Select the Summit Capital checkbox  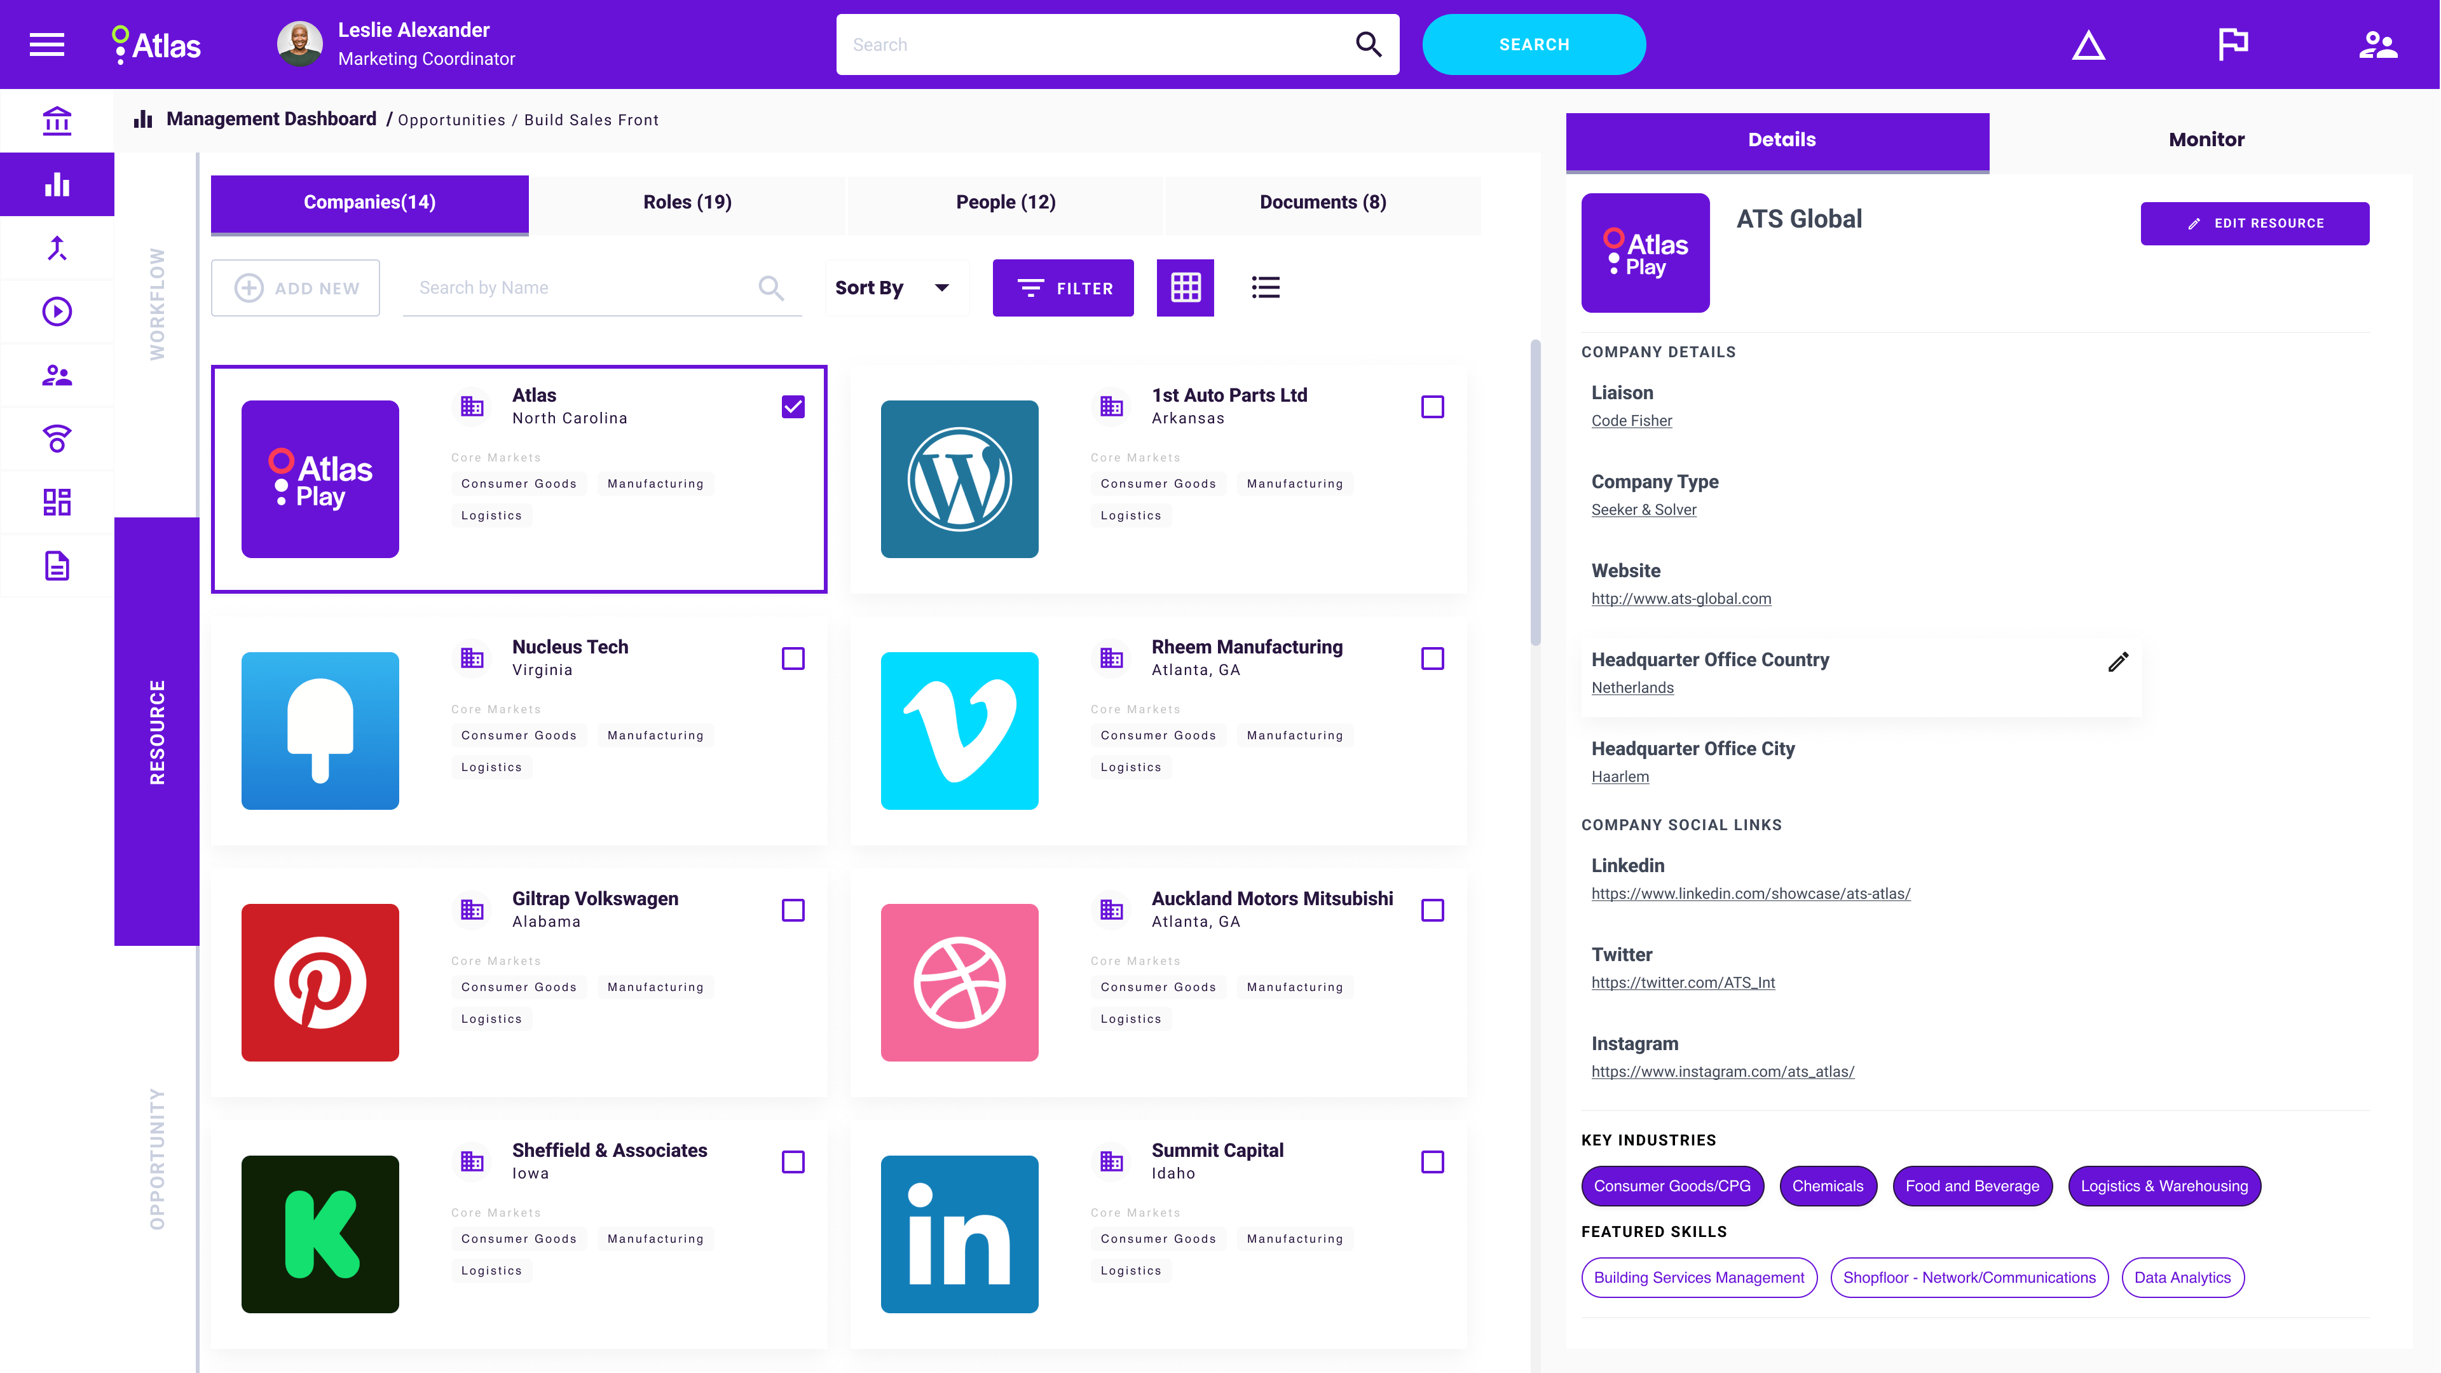[1432, 1162]
